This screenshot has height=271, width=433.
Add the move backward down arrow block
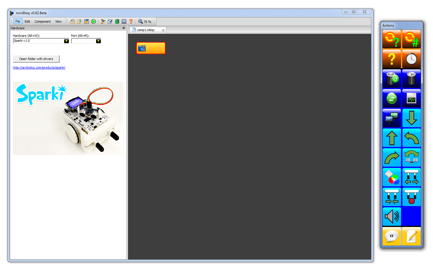412,118
